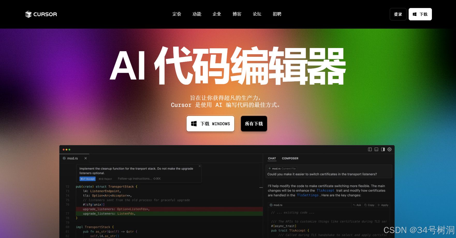Click the line 'impl TransportStack {'

95,227
